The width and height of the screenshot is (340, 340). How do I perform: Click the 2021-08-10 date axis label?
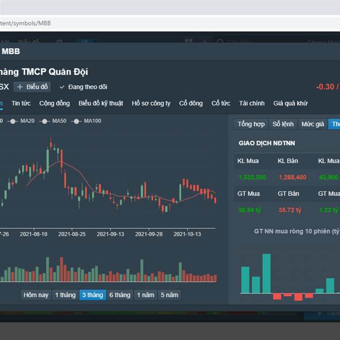[x=33, y=234]
